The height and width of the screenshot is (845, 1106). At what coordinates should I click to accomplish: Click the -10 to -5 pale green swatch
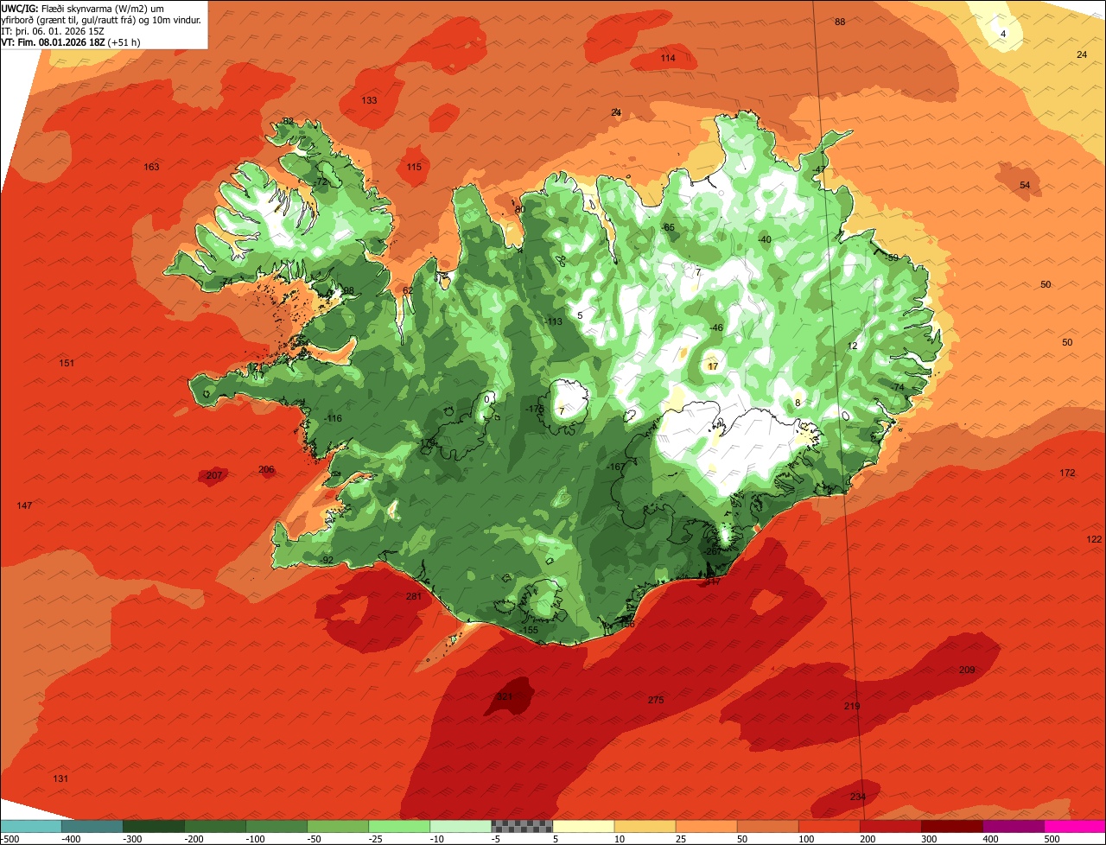tap(460, 826)
